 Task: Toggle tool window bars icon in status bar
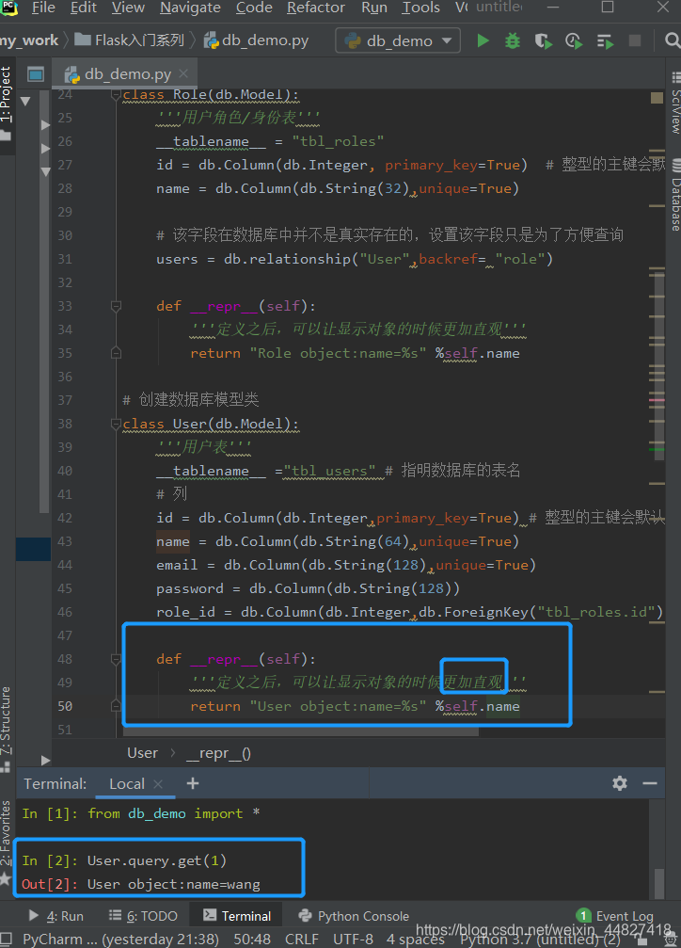tap(6, 940)
